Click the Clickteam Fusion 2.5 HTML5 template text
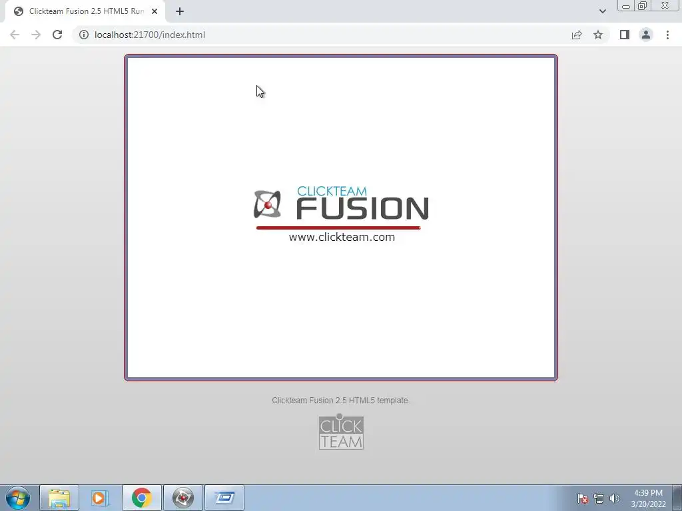 click(x=340, y=400)
